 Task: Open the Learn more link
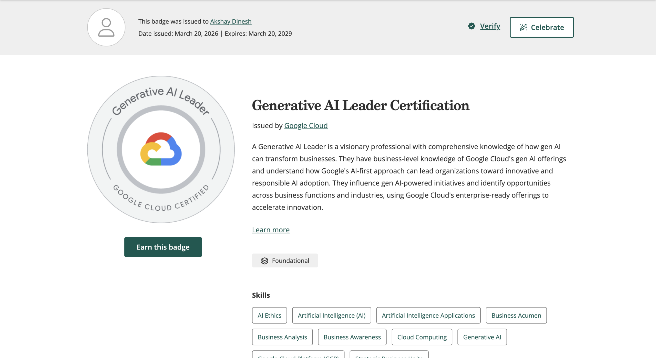tap(271, 230)
